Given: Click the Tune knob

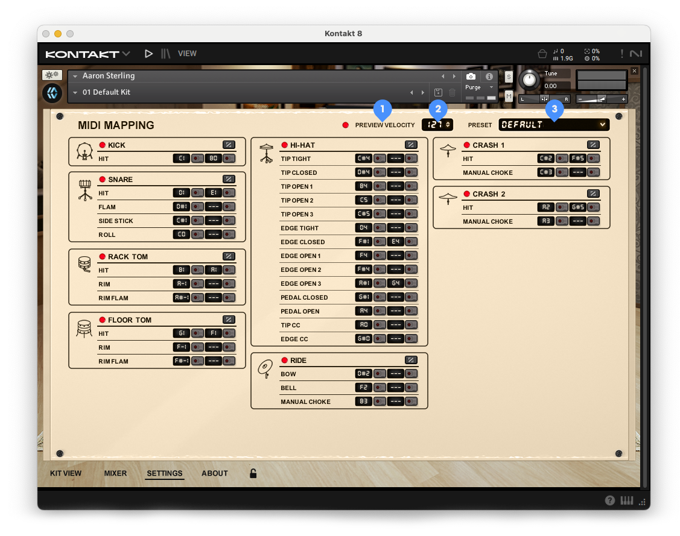Looking at the screenshot, I should 529,80.
